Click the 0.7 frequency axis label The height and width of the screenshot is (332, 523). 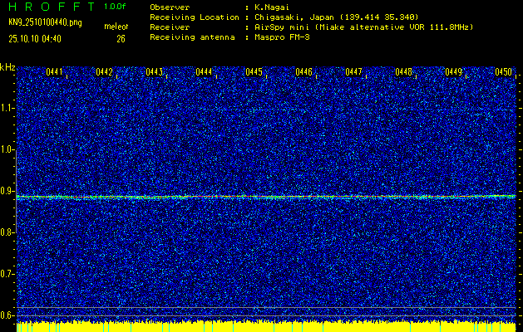click(7, 274)
